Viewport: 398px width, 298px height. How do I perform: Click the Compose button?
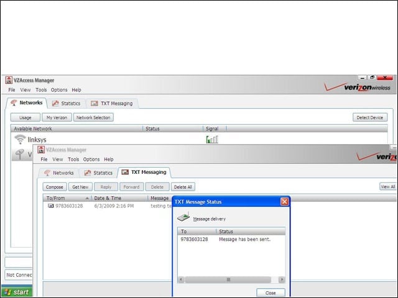55,187
